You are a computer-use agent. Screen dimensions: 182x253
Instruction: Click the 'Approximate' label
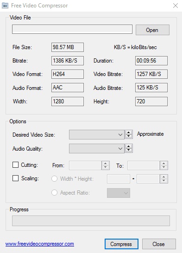click(x=150, y=134)
